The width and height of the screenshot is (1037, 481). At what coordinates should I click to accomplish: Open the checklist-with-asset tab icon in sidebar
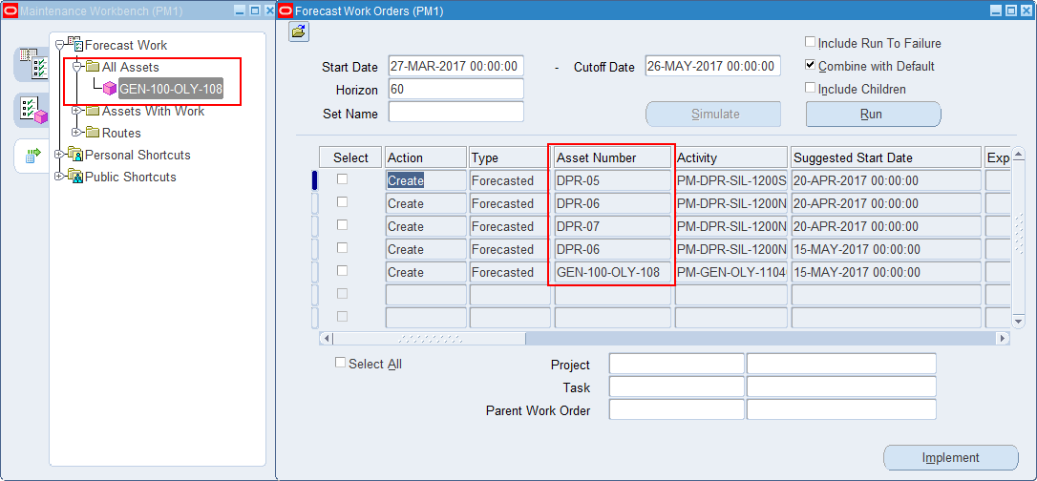coord(32,111)
